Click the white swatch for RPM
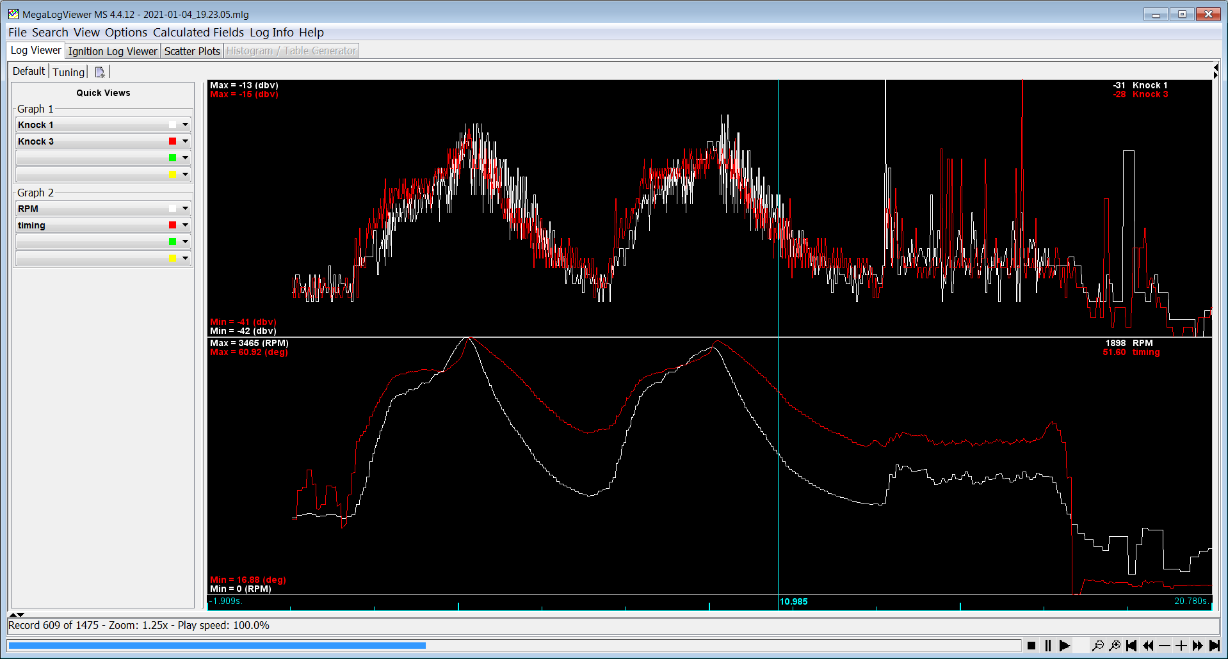Image resolution: width=1228 pixels, height=659 pixels. point(172,209)
